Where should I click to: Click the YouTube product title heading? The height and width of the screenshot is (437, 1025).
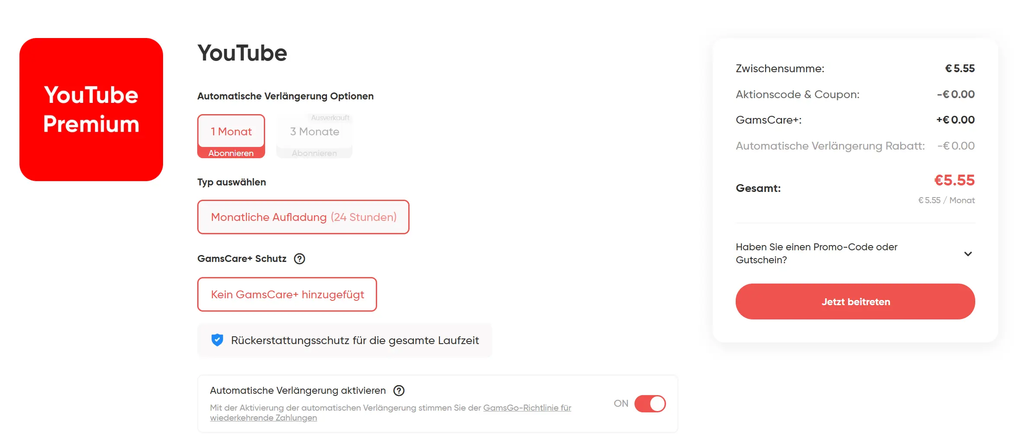pos(242,53)
